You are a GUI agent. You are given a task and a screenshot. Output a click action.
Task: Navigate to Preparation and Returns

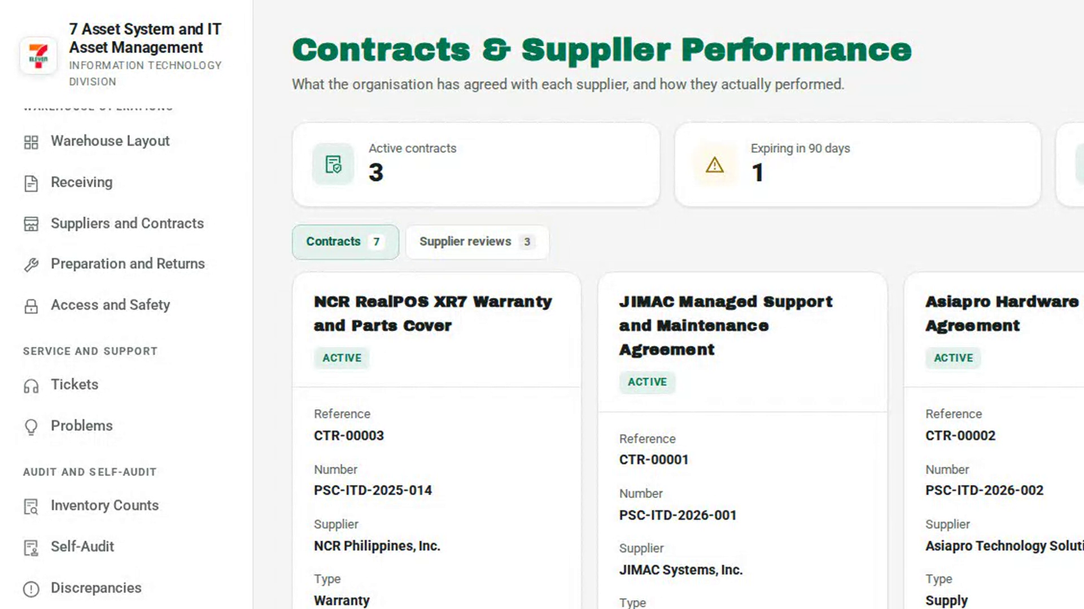coord(128,264)
